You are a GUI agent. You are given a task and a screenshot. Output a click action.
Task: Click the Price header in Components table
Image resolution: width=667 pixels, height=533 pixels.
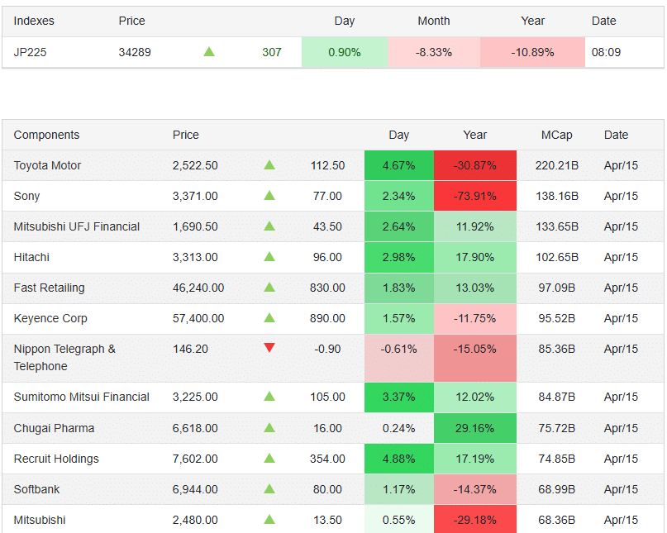(185, 135)
